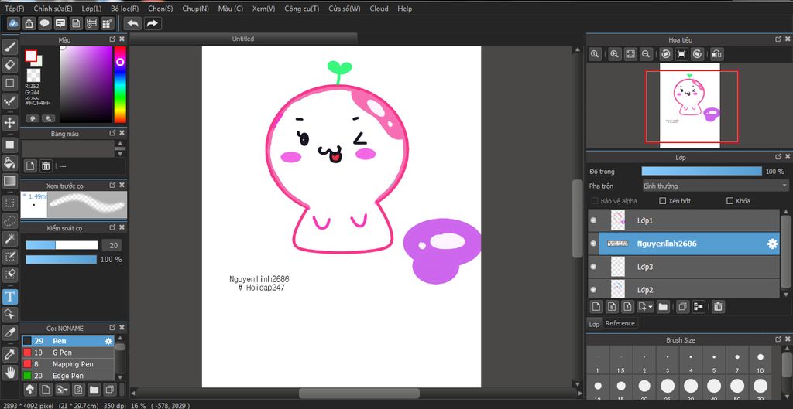Enable the Khóa checkbox
This screenshot has height=409, width=793.
(729, 201)
